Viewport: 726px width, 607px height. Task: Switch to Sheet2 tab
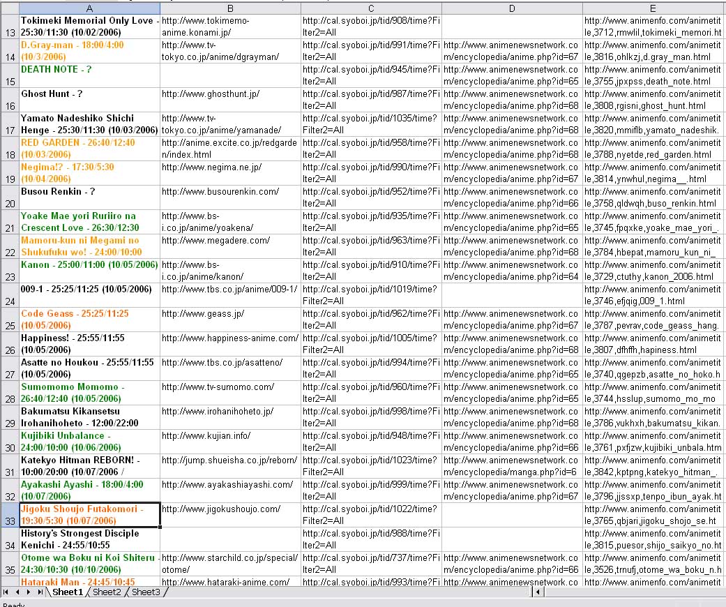coord(107,592)
